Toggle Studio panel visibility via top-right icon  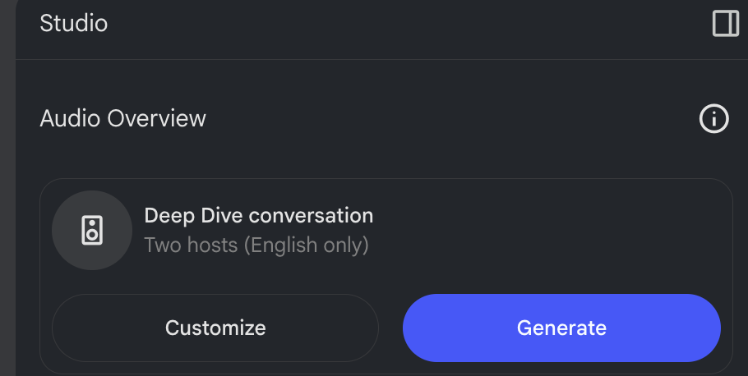726,23
